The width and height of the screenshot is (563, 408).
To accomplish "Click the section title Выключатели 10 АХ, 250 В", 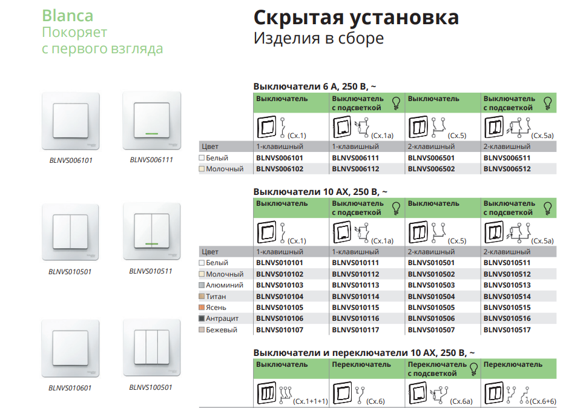I will click(320, 192).
